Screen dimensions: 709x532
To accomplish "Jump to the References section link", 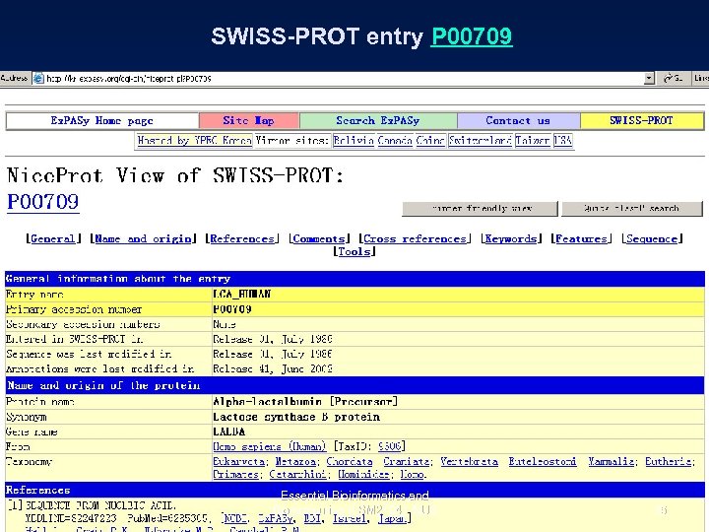I will pos(242,238).
